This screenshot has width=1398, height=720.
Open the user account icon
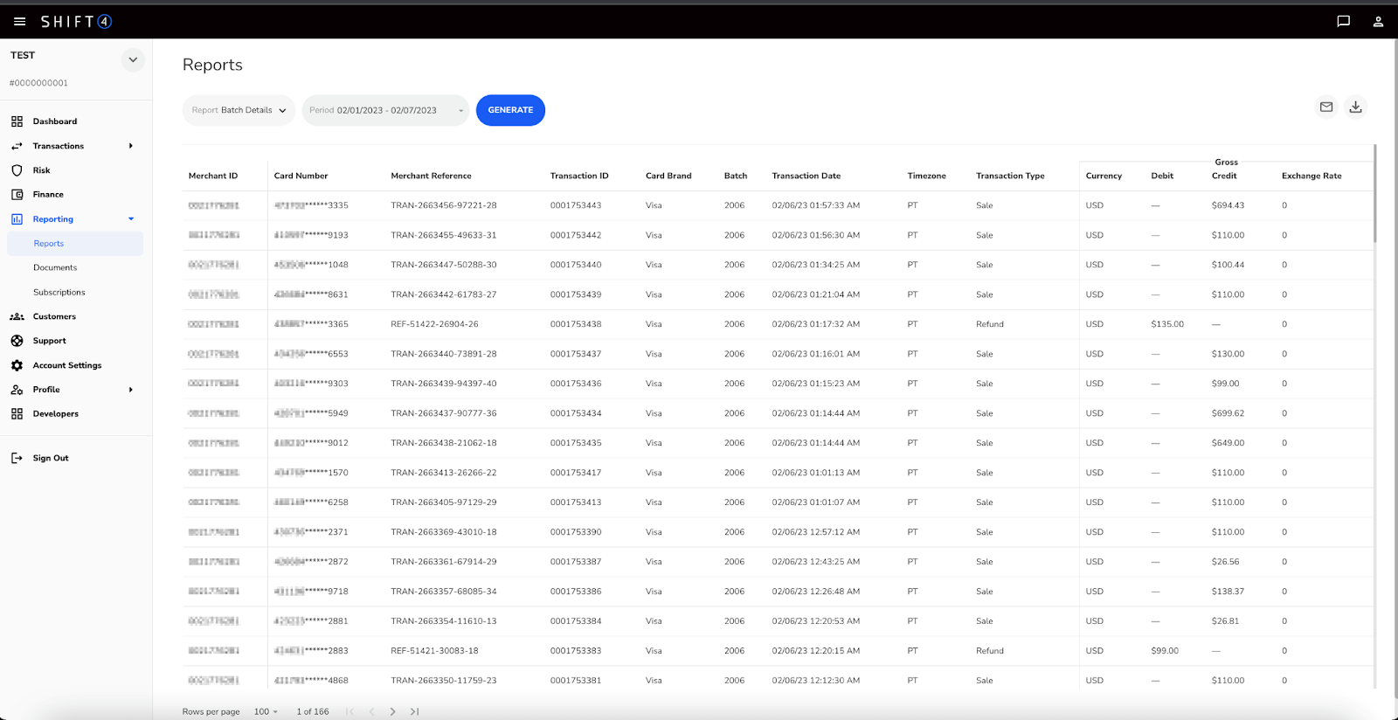(1378, 22)
